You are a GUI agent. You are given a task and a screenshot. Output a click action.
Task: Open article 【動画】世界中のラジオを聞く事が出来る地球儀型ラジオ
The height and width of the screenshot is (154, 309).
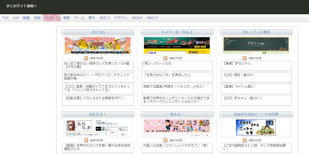tap(98, 148)
